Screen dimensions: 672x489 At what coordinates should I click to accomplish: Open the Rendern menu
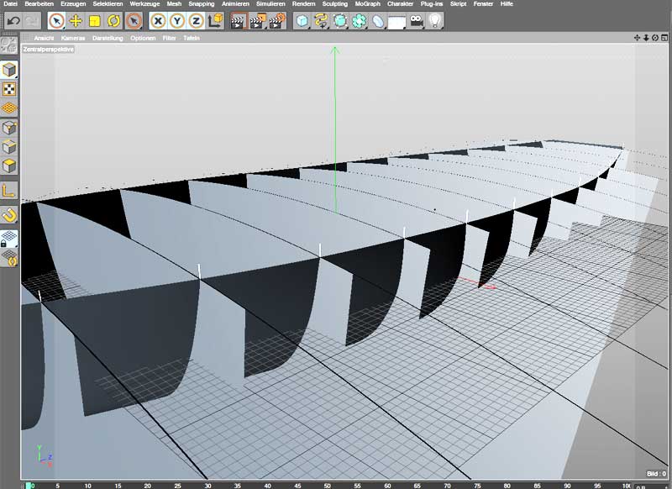pyautogui.click(x=303, y=4)
